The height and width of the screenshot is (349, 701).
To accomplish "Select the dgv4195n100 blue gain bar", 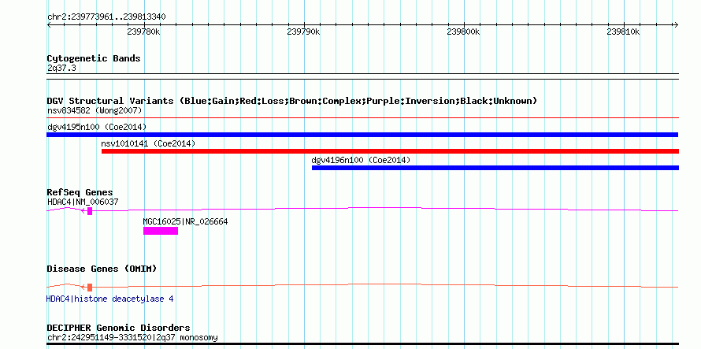I will click(362, 135).
